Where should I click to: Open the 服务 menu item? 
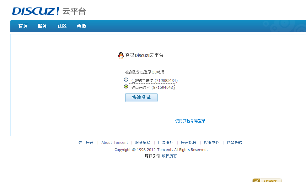(43, 26)
